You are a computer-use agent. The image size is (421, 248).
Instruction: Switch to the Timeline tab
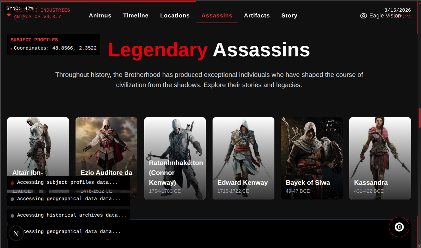136,15
